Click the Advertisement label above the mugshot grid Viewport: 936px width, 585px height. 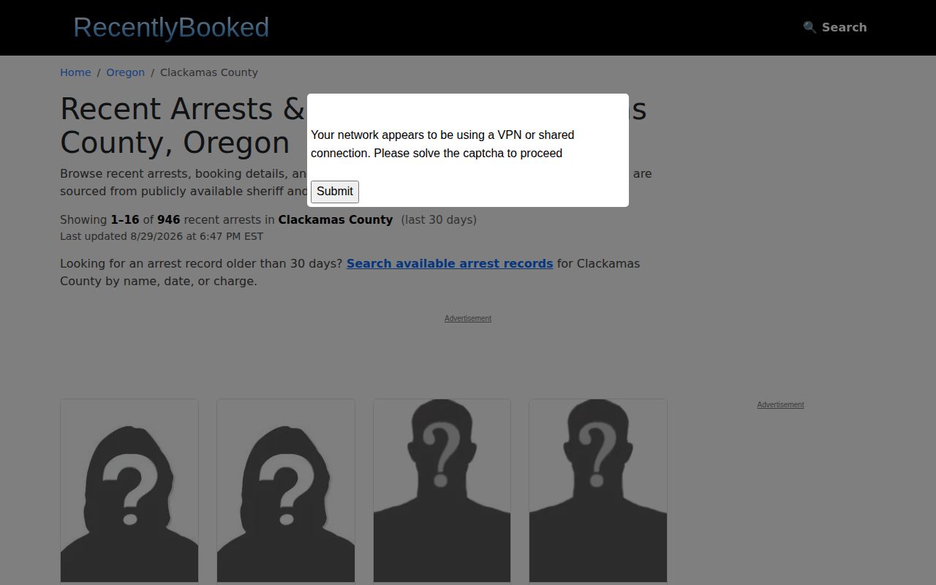(468, 318)
